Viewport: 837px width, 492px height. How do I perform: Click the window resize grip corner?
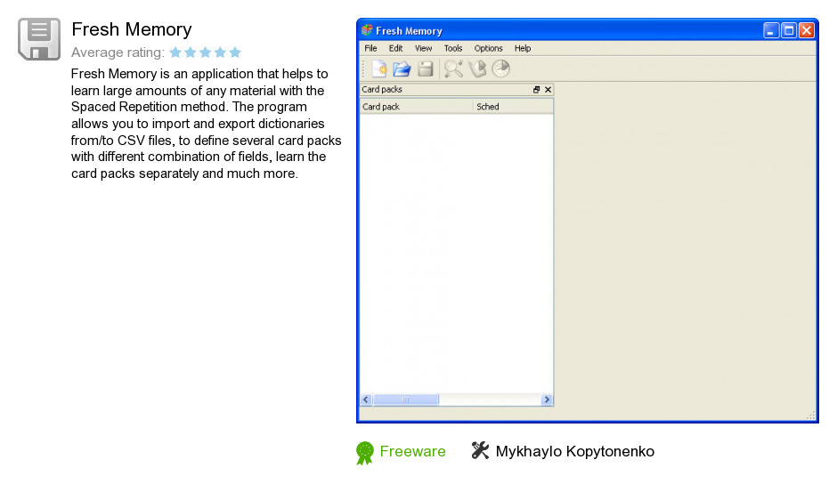pos(811,415)
